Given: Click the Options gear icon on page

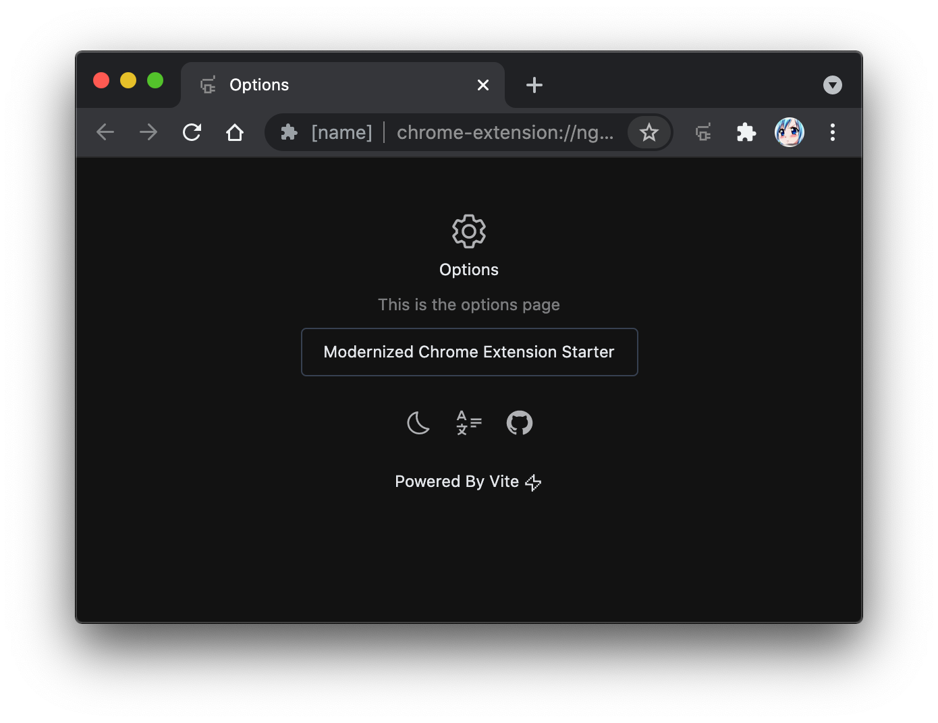Looking at the screenshot, I should pyautogui.click(x=469, y=231).
